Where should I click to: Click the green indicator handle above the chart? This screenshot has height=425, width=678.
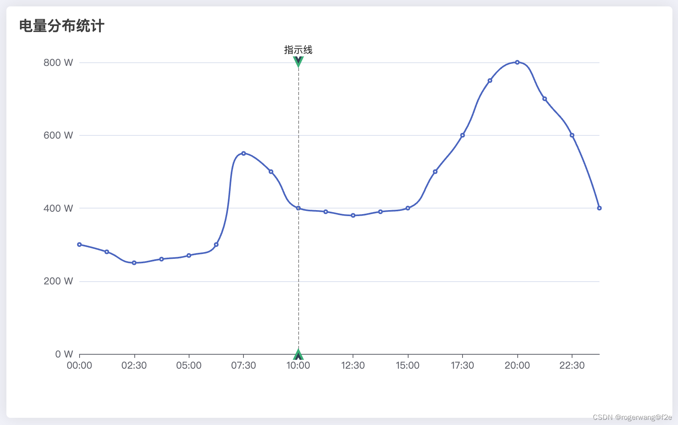click(298, 62)
